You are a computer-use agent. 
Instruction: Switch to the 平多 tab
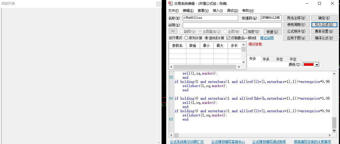[x=266, y=59]
